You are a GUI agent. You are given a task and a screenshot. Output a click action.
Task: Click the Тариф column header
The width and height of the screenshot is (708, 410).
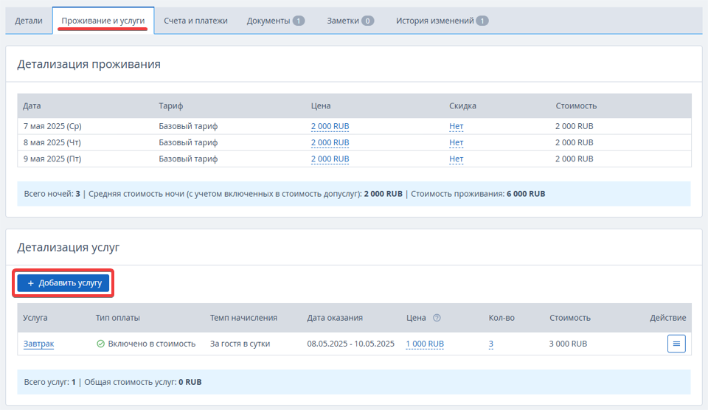coord(170,105)
